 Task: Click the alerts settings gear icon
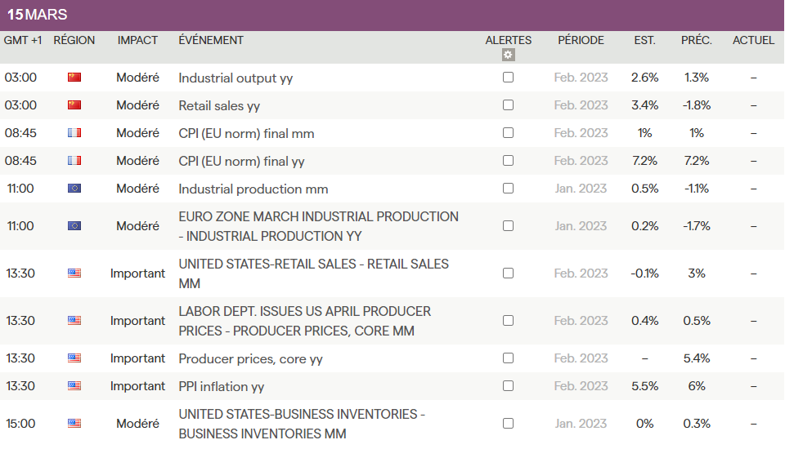click(x=508, y=55)
